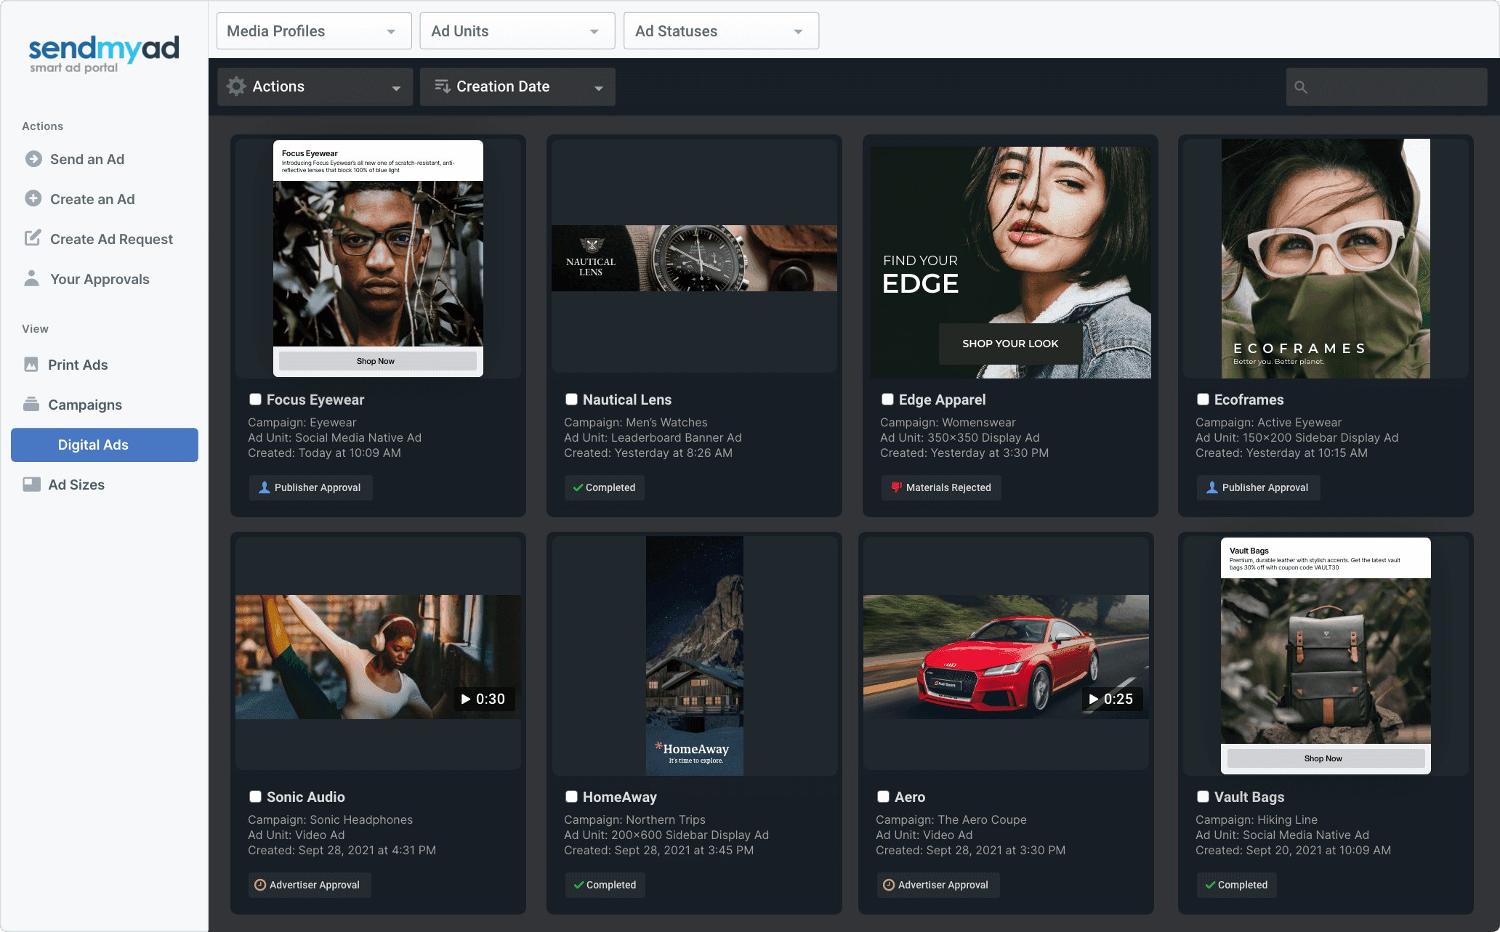Expand the Ad Statuses filter dropdown
The image size is (1500, 932).
(x=721, y=31)
